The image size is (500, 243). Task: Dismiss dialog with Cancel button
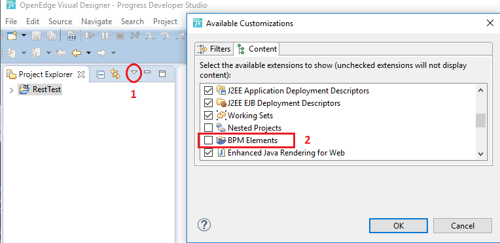pyautogui.click(x=463, y=226)
